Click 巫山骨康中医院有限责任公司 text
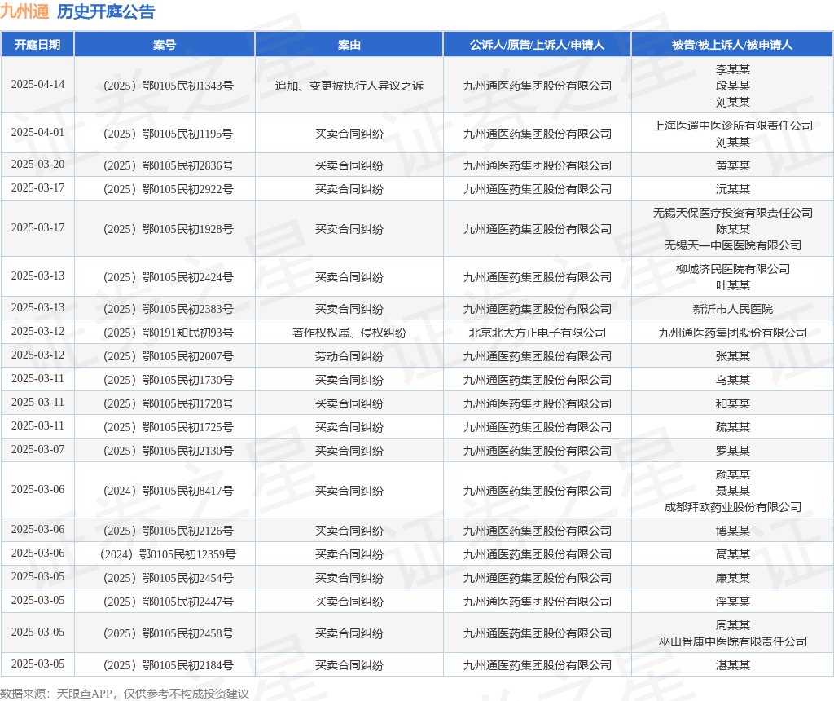The height and width of the screenshot is (701, 834). click(x=733, y=642)
